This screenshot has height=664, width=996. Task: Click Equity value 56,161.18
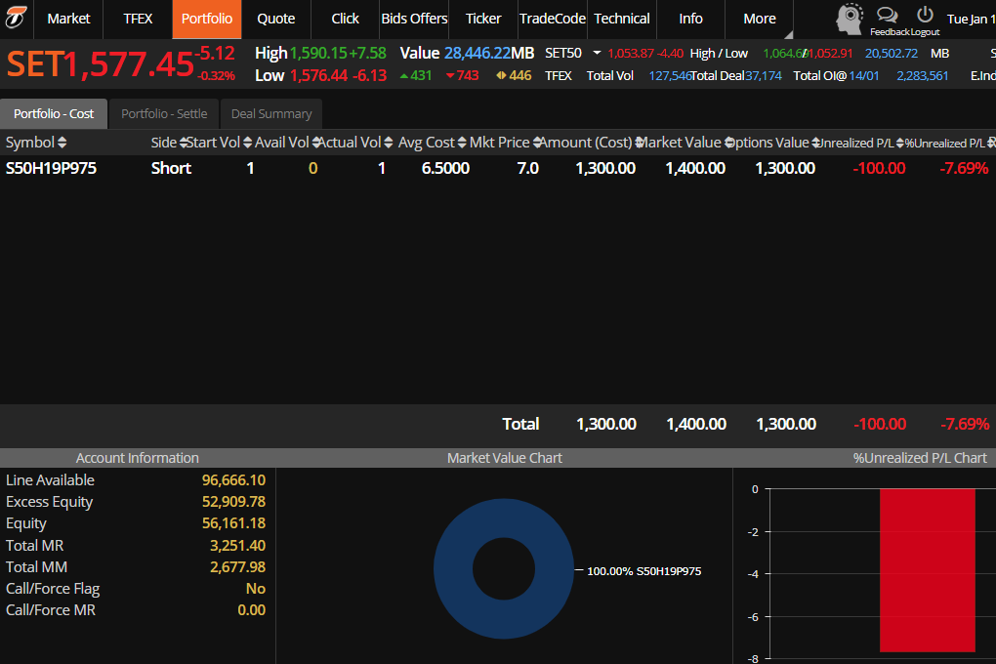(x=233, y=523)
